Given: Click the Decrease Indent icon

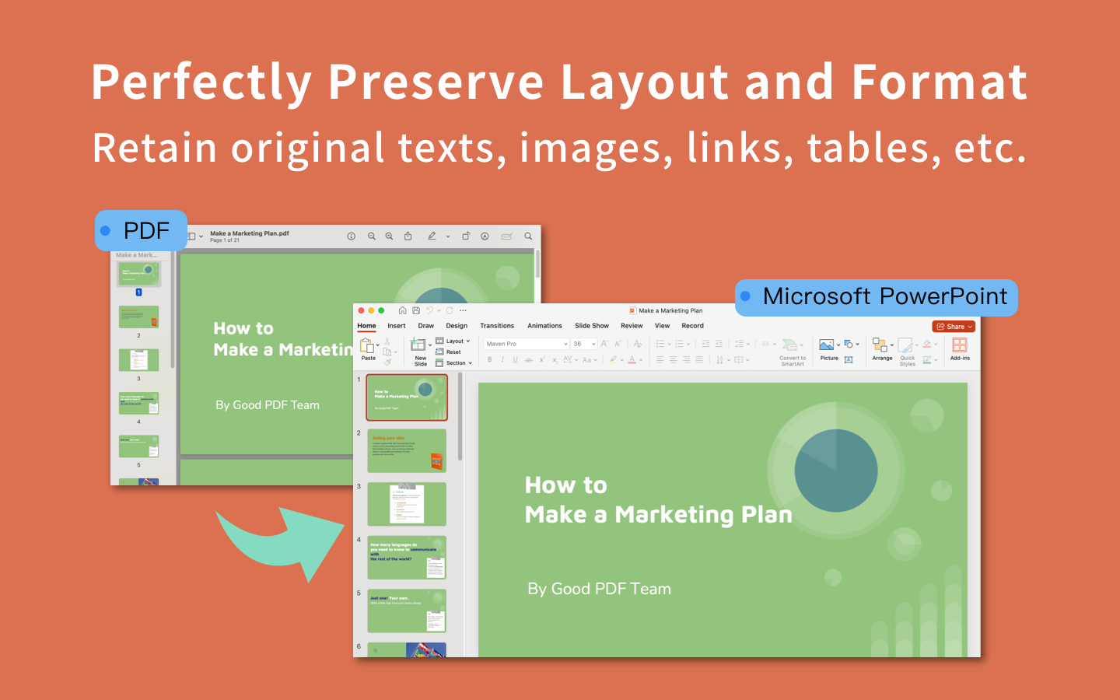Looking at the screenshot, I should coord(706,344).
